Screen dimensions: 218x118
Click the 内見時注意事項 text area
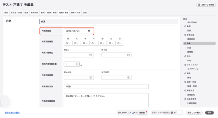[x=106, y=100]
